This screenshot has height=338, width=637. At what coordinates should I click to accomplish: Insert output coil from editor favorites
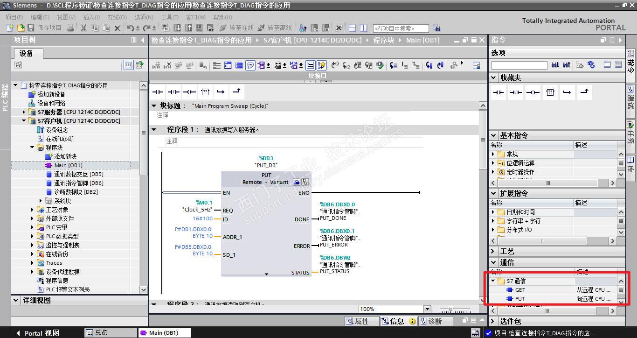coord(189,92)
